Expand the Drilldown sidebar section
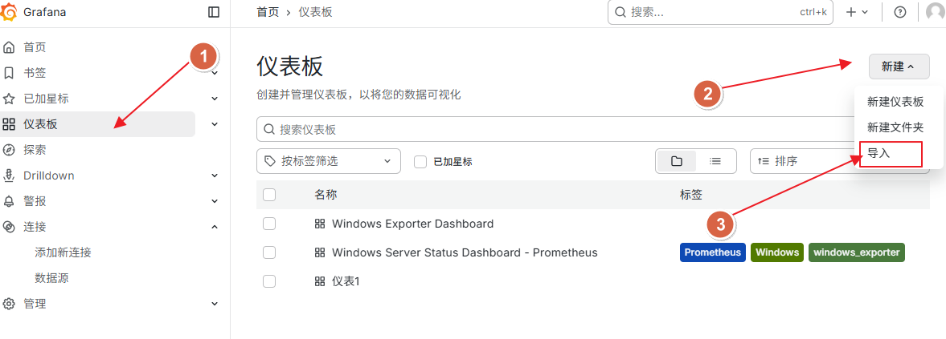The height and width of the screenshot is (339, 946). [x=215, y=176]
